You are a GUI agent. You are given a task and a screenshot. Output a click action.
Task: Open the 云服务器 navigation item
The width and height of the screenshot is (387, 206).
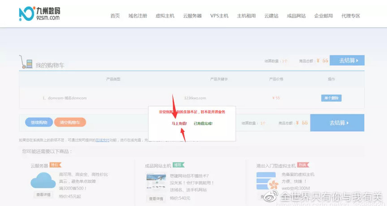point(192,16)
